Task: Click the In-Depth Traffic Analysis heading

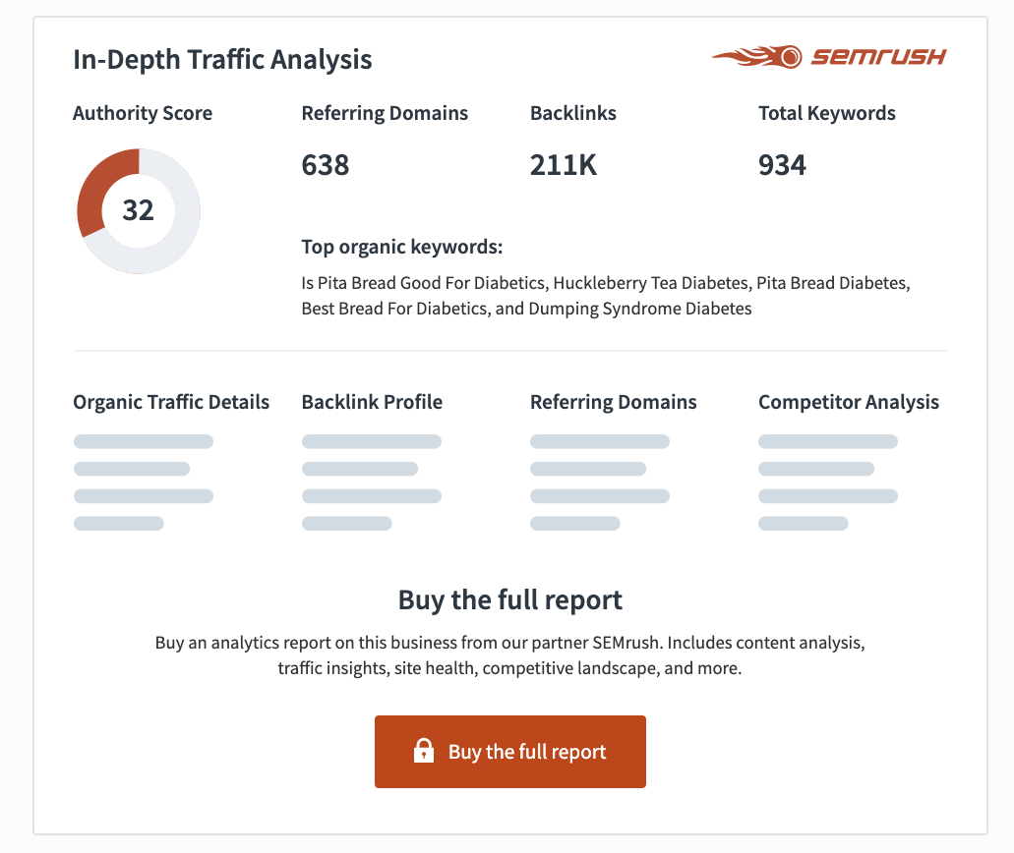Action: (222, 59)
